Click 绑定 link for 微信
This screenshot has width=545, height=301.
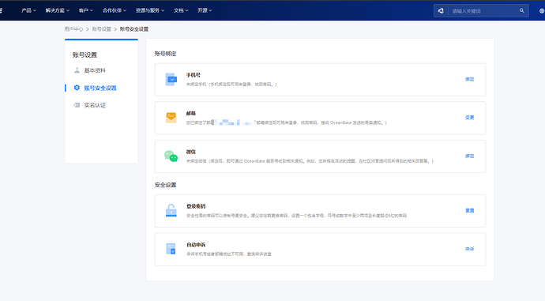pyautogui.click(x=470, y=156)
